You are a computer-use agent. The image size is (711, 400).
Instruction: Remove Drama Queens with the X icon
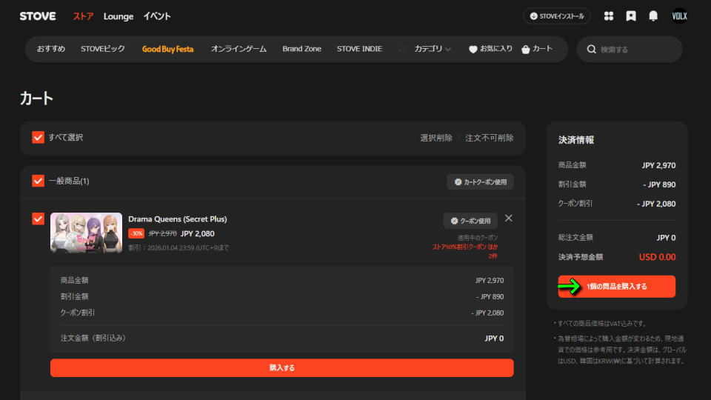tap(508, 218)
